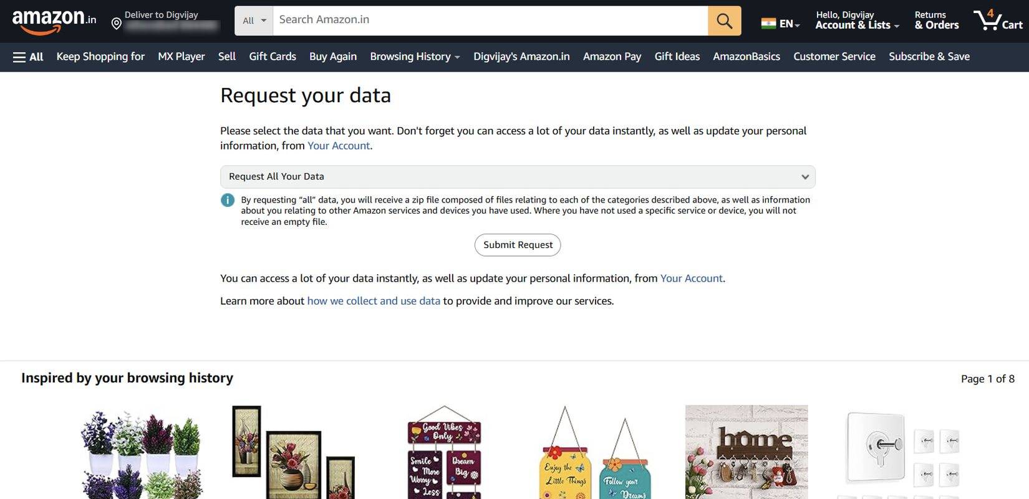Expand the All search category dropdown
The image size is (1029, 499).
click(253, 20)
